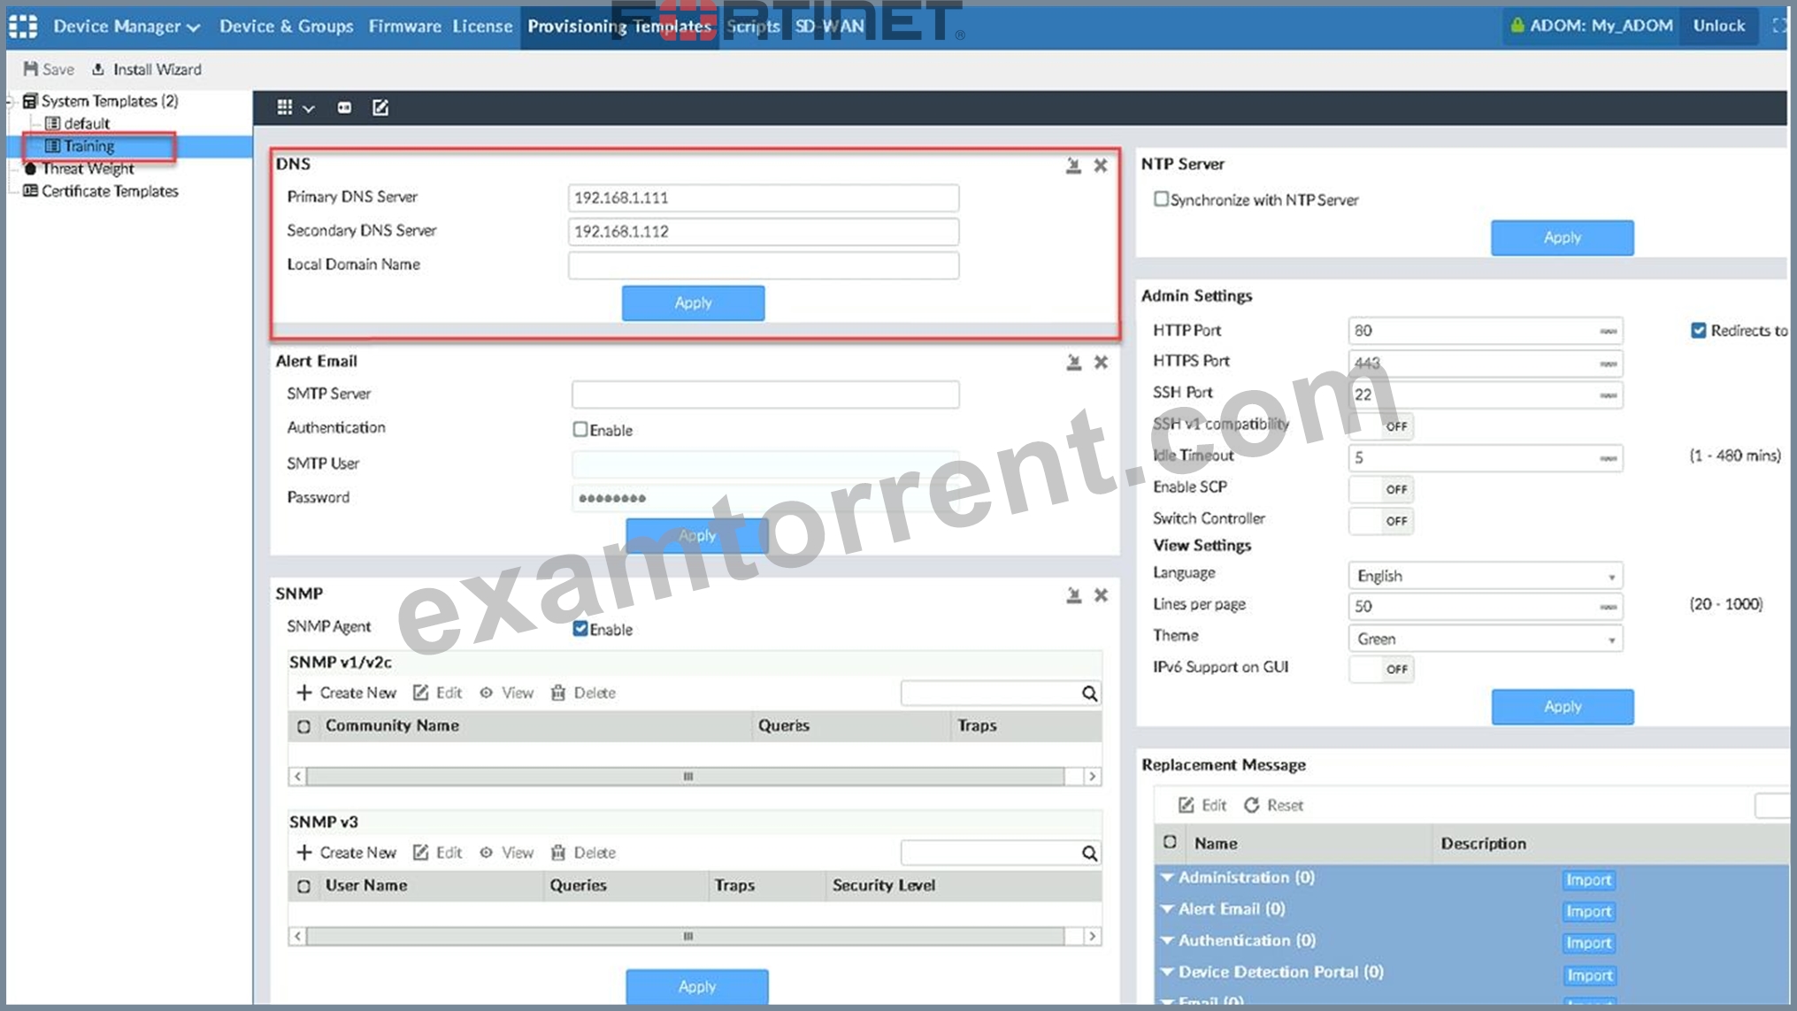Click Edit in SNMP v1/v2c toolbar

tap(438, 693)
